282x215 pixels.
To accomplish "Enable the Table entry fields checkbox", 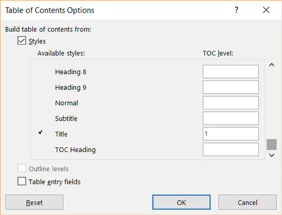I will 22,181.
